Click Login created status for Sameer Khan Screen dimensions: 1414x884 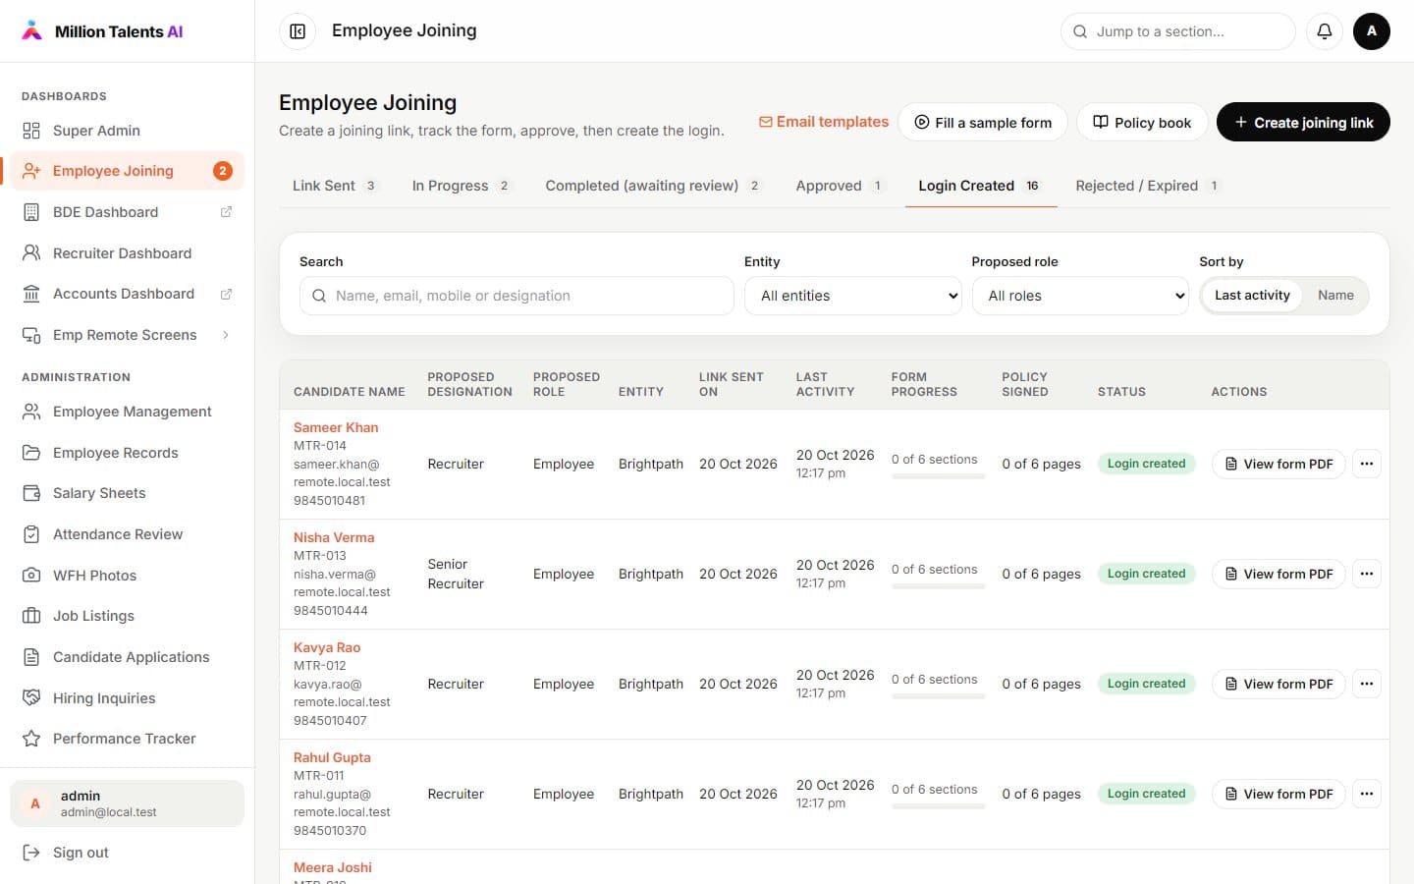click(x=1146, y=464)
